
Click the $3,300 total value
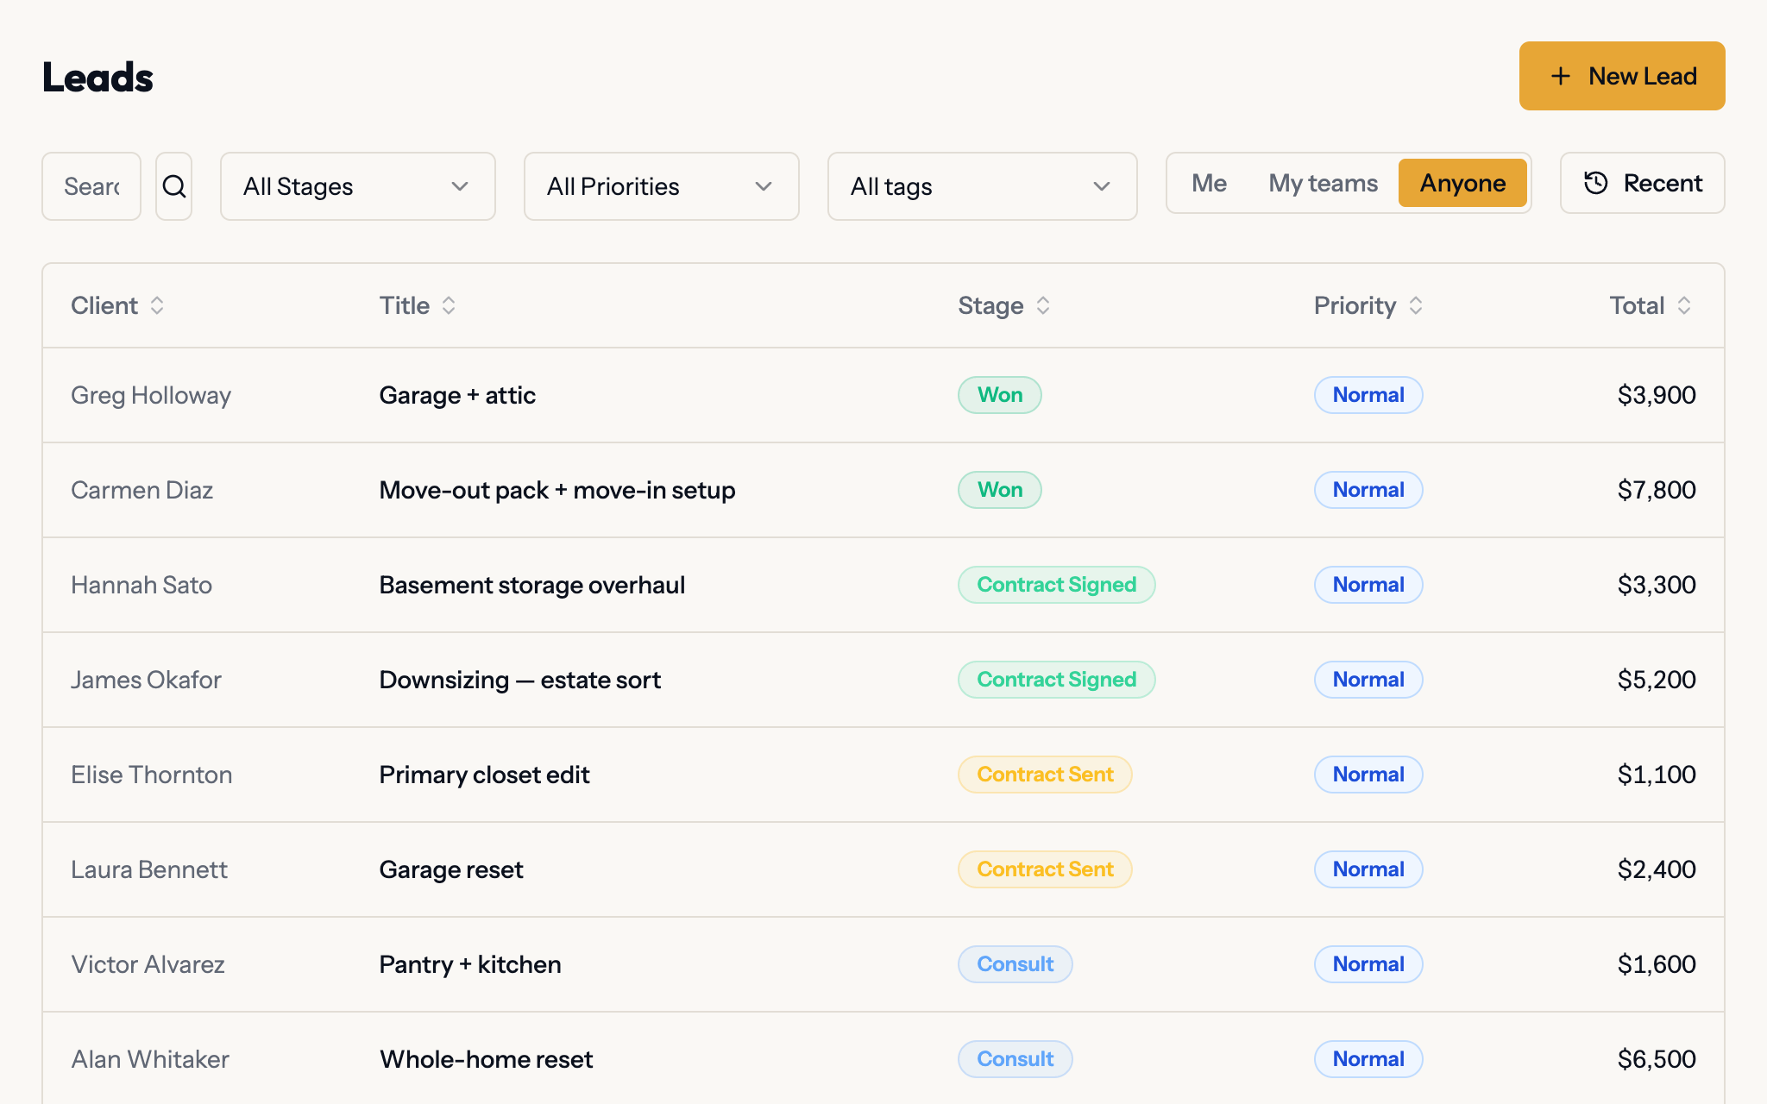pos(1657,585)
